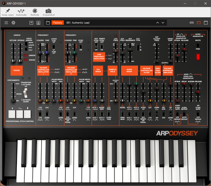Screen dimensions: 211x186
Task: Click the save preset as icon
Action: coord(38,23)
